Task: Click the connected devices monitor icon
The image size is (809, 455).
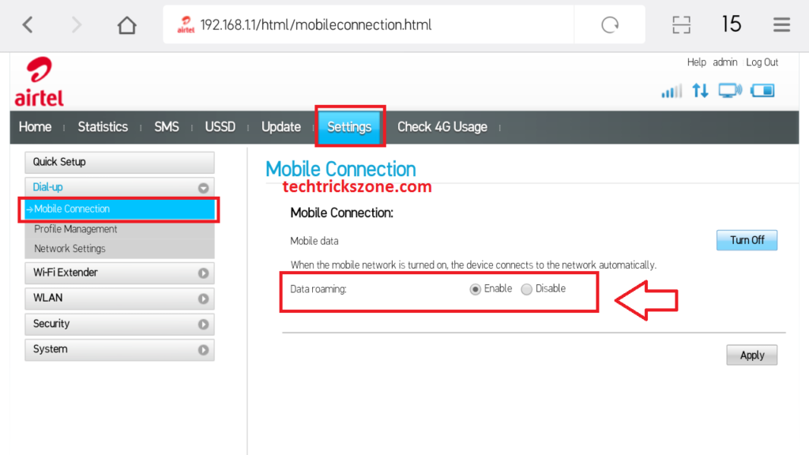Action: pyautogui.click(x=729, y=91)
